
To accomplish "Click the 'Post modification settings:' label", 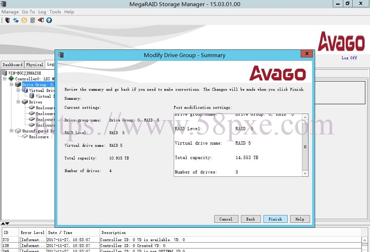I will click(x=203, y=107).
